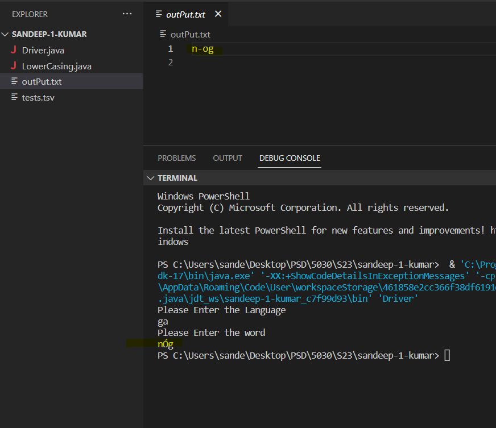Click the Java icon beside LowerCasing.java

pyautogui.click(x=13, y=65)
